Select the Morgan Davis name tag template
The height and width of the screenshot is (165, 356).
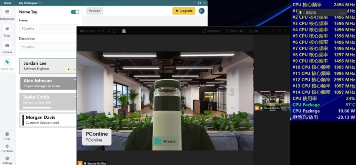click(x=48, y=120)
